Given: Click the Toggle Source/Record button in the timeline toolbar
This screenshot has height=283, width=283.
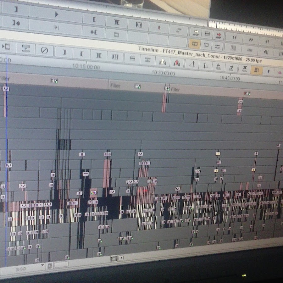Looking at the screenshot, I should [x=7, y=47].
